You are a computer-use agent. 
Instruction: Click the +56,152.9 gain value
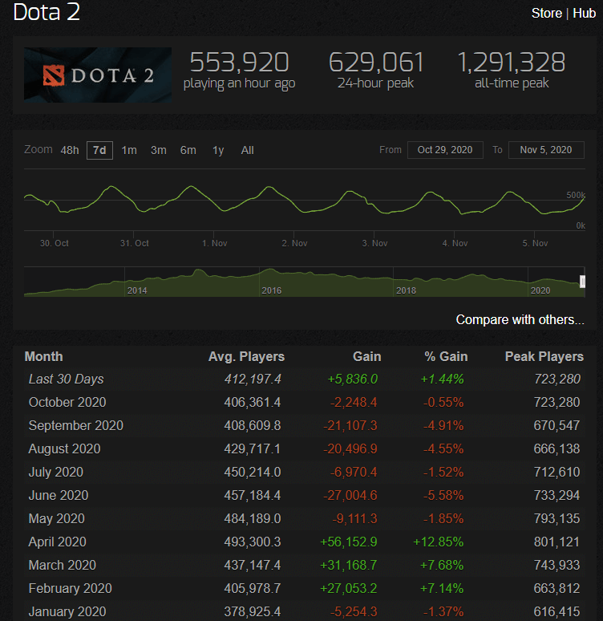click(349, 542)
